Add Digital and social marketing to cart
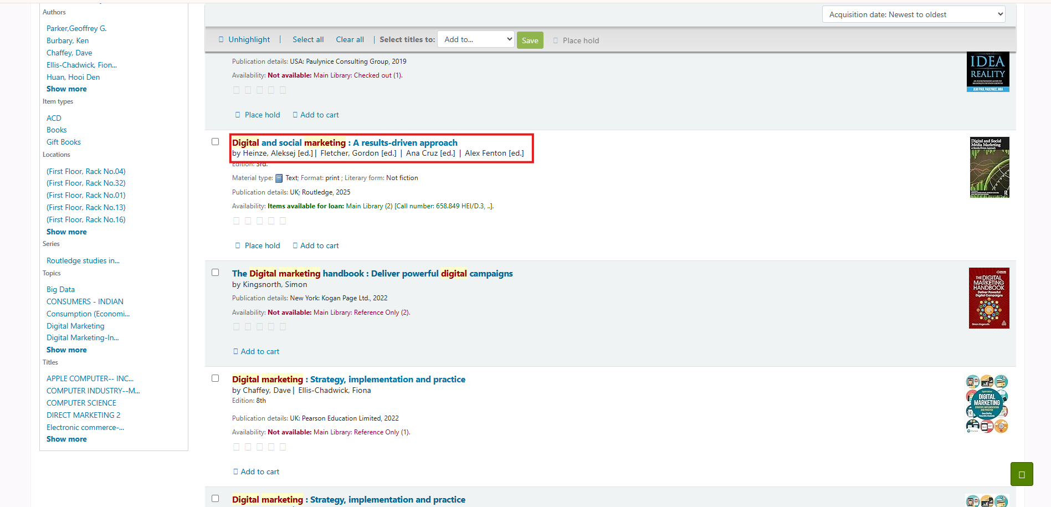1051x507 pixels. (x=319, y=246)
